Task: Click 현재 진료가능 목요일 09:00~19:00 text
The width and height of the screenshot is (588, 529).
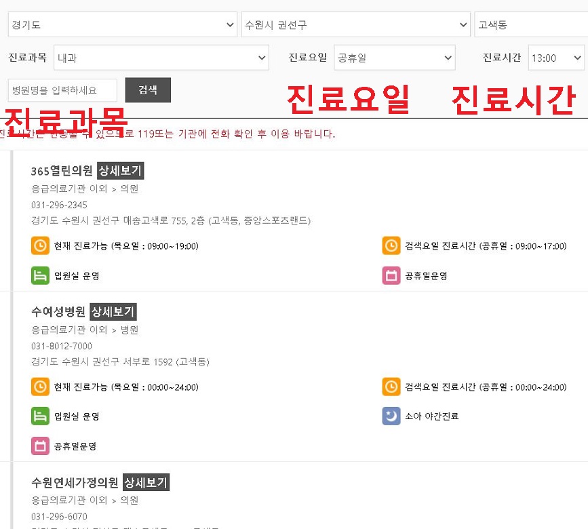Action: (126, 246)
